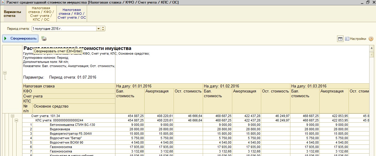The image size is (376, 156).
Task: Open Настройки report settings
Action: pyautogui.click(x=356, y=39)
